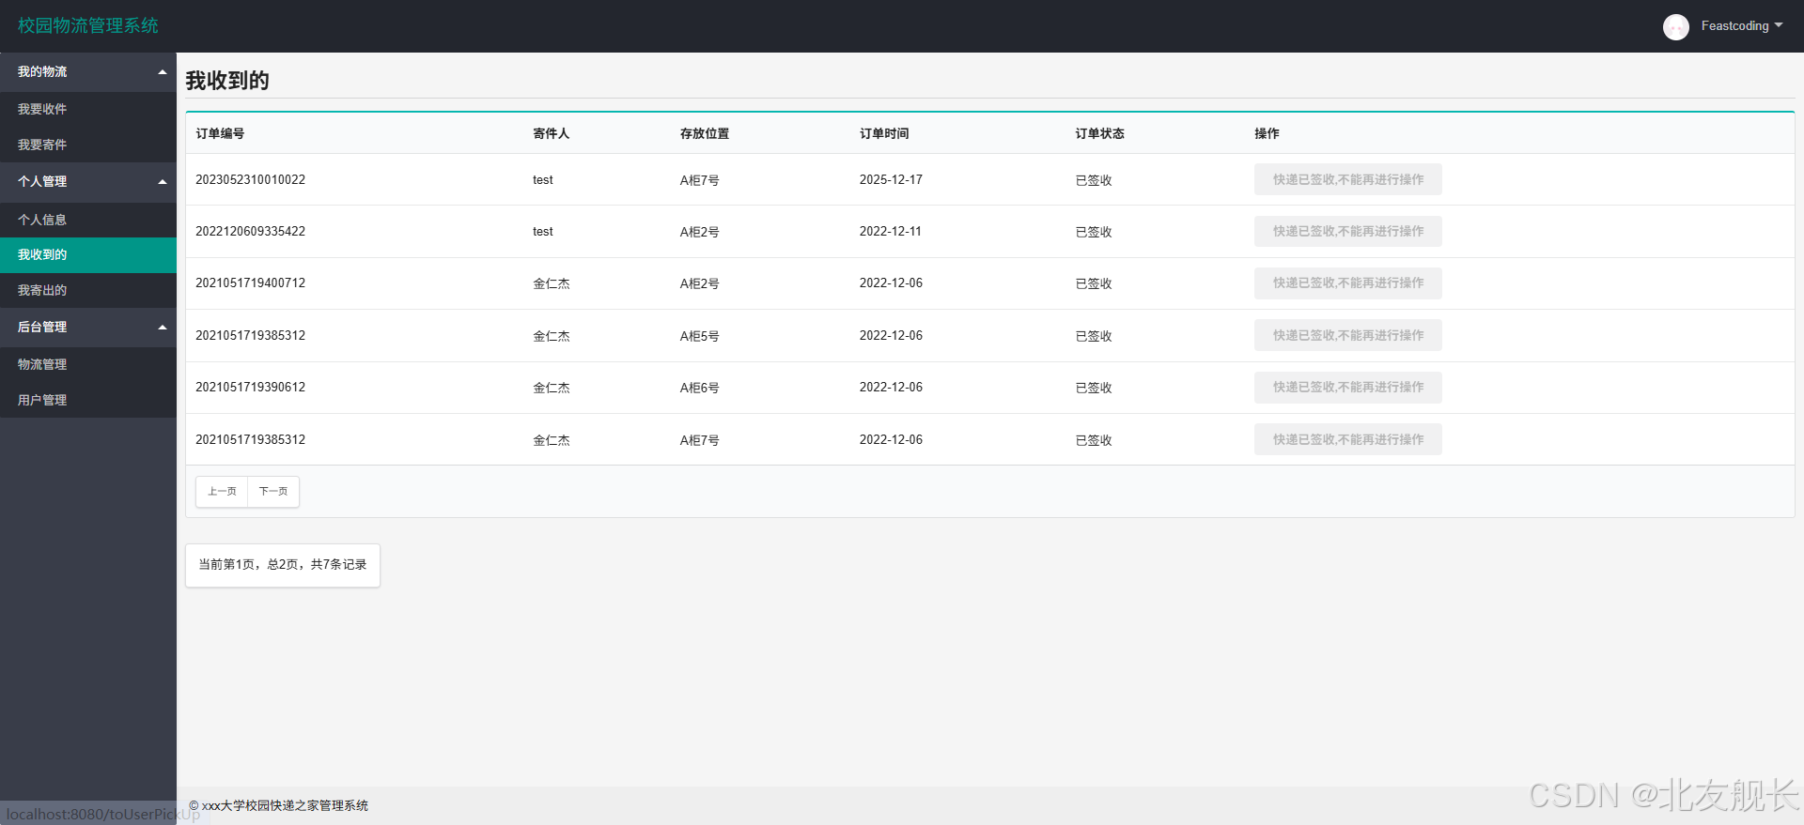Click the date 2022-12-11

coord(890,232)
